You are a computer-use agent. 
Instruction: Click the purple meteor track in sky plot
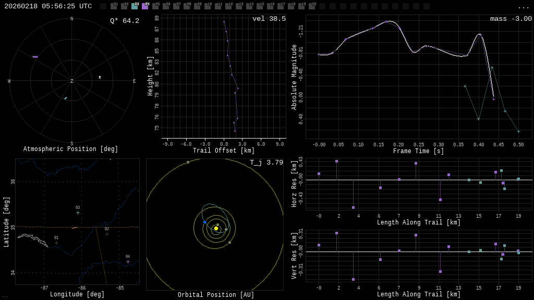pos(35,57)
